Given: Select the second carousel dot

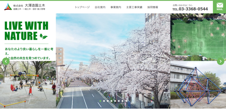Looking at the screenshot, I should pos(104,101).
